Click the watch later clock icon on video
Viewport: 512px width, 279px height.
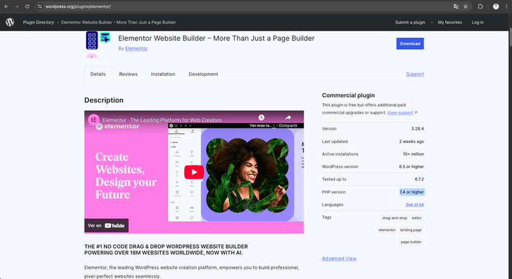coord(261,117)
